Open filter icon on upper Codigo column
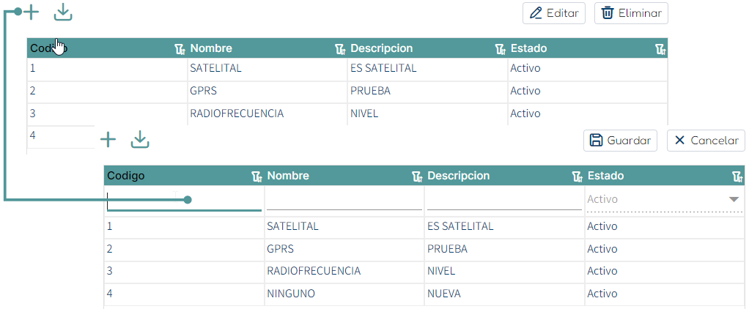The height and width of the screenshot is (309, 749). pos(180,49)
